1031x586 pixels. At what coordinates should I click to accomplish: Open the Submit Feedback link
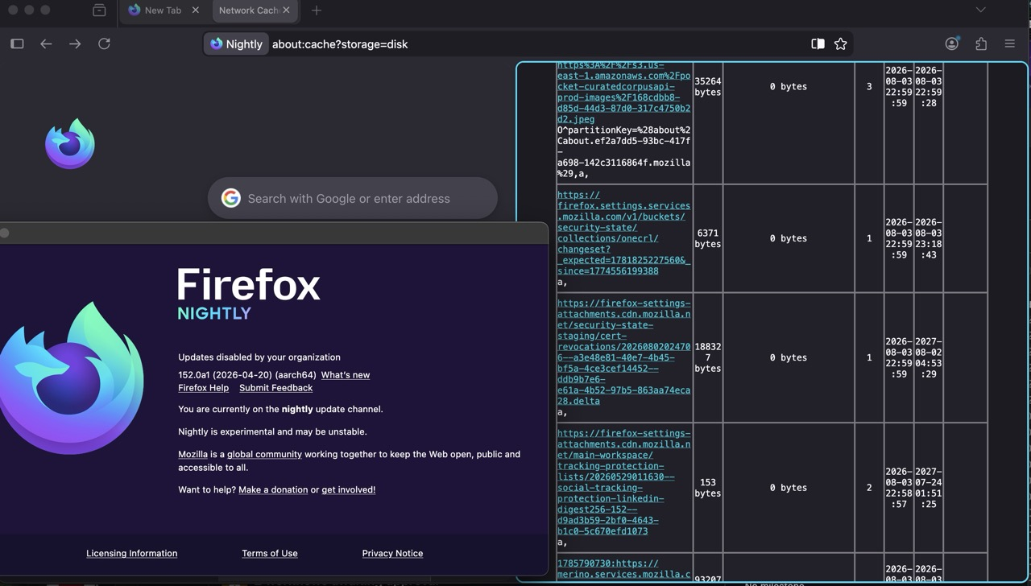coord(275,388)
